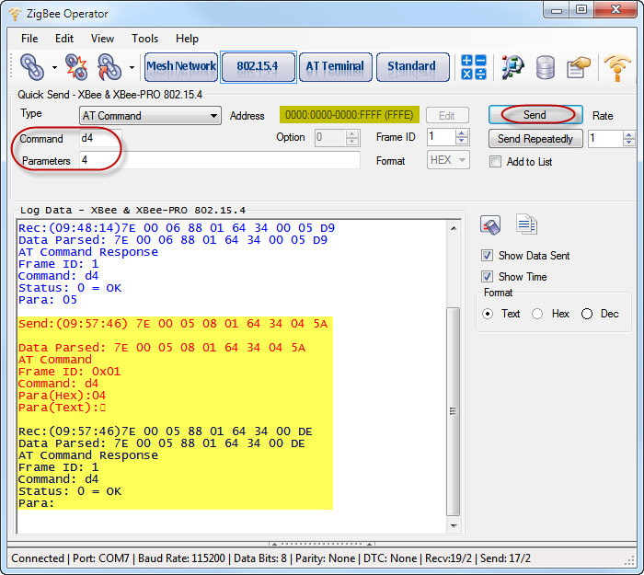The height and width of the screenshot is (575, 644).
Task: Click the Send button
Action: (535, 115)
